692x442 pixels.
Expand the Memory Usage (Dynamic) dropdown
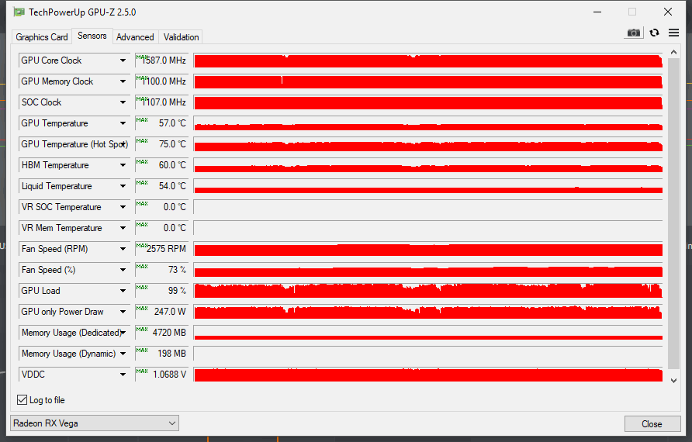tap(123, 354)
